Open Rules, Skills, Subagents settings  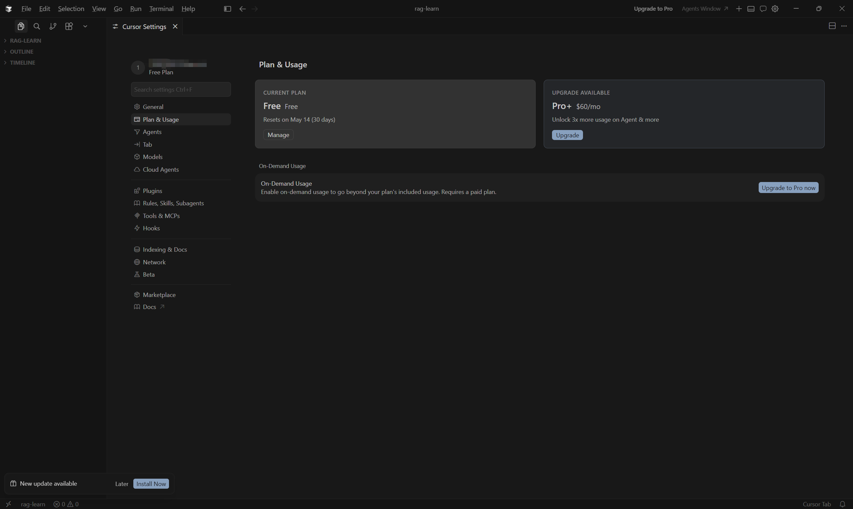[x=181, y=203]
